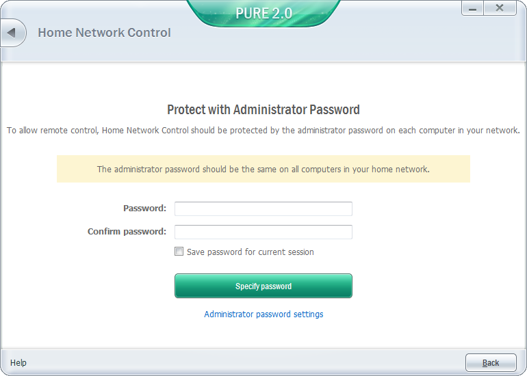Click the "Password:" field label

point(144,209)
